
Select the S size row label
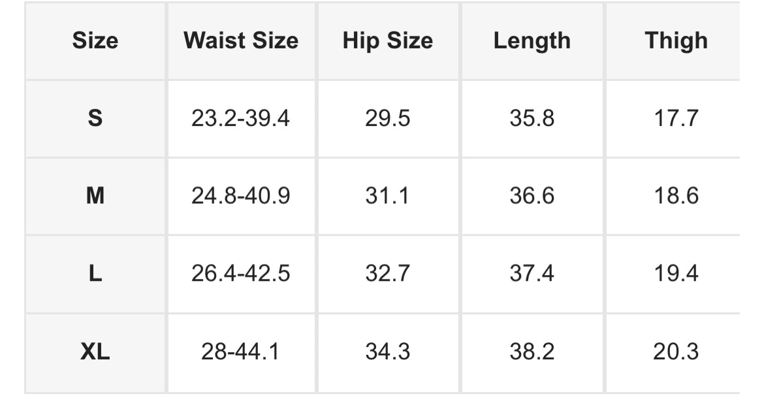95,118
